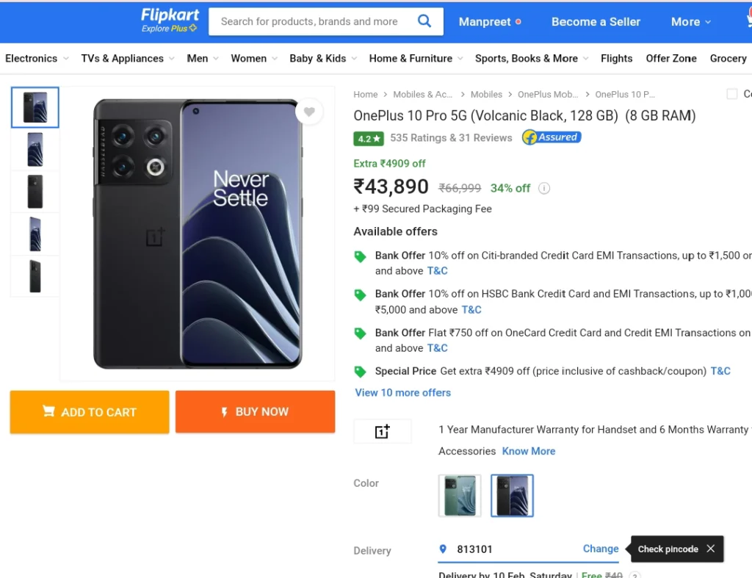Open the View 10 more offers link
The width and height of the screenshot is (752, 578).
click(403, 392)
